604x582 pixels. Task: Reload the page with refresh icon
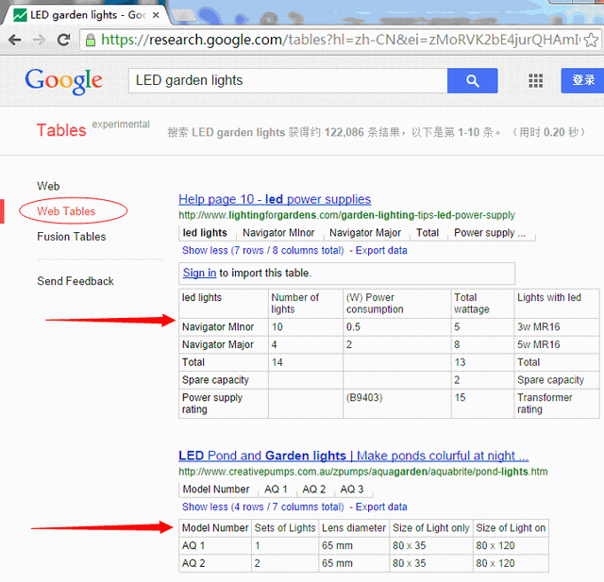tap(63, 40)
